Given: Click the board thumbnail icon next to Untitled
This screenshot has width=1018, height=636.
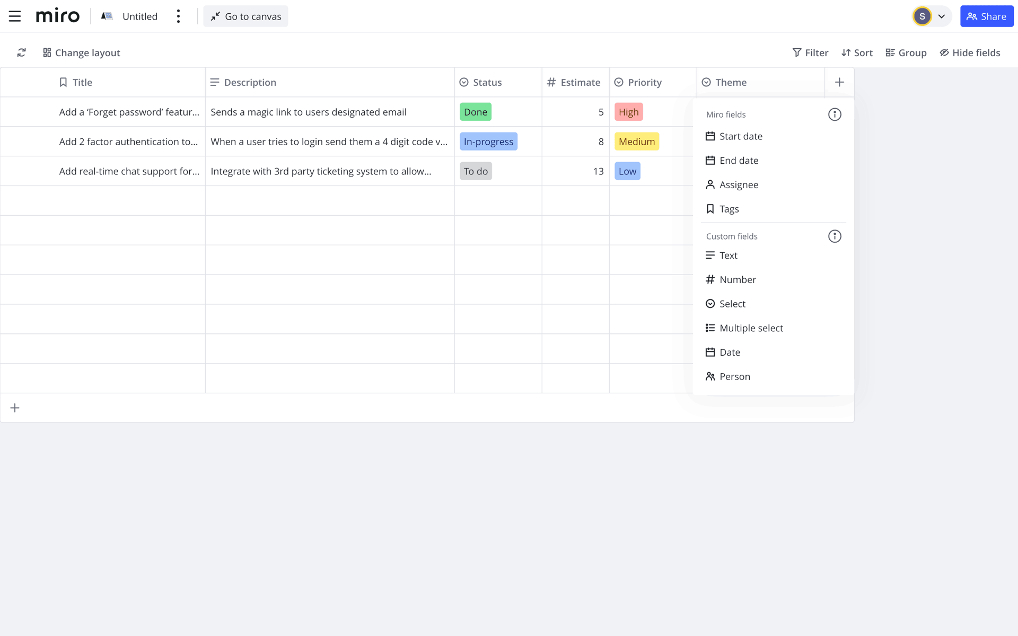Looking at the screenshot, I should coord(107,16).
